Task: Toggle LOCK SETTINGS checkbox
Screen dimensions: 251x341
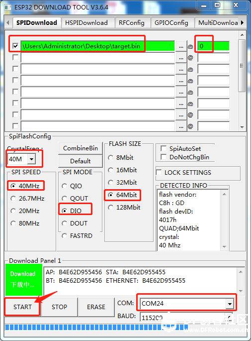Action: [159, 172]
